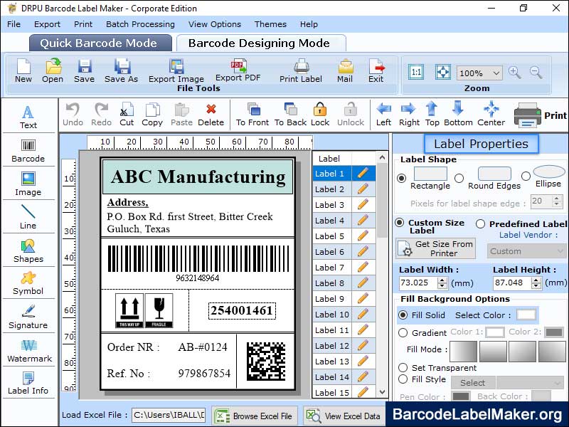Screen dimensions: 569x427
Task: Click the Lock toolbar icon
Action: 320,113
